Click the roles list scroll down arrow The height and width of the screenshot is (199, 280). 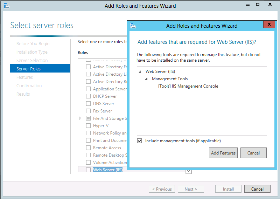tap(188, 171)
